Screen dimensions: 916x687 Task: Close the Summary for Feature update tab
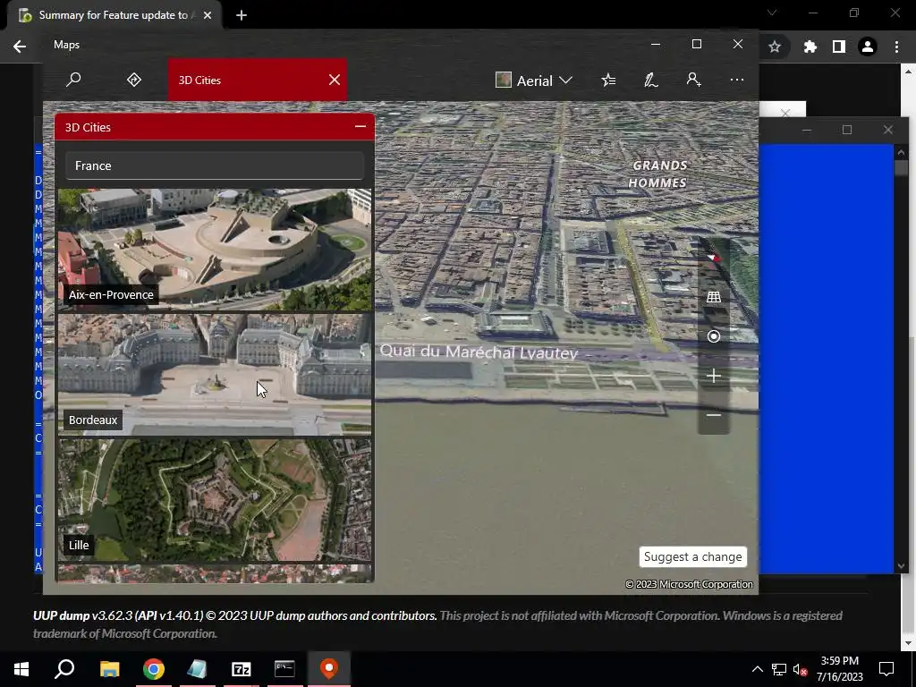208,15
